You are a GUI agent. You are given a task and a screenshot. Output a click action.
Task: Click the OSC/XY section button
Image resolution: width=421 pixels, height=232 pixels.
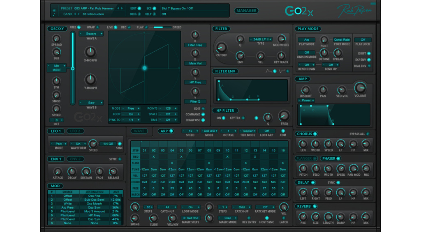(57, 29)
